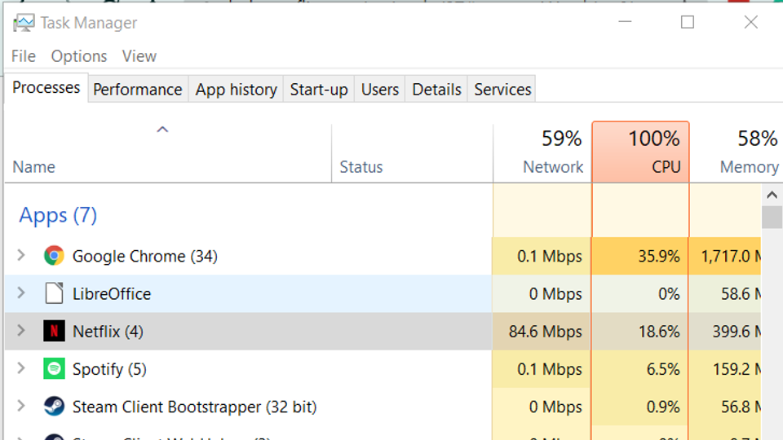783x440 pixels.
Task: Click the Netflix app icon
Action: pyautogui.click(x=54, y=332)
